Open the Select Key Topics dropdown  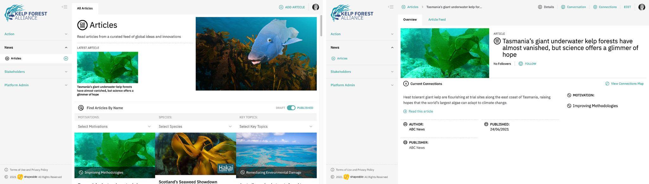coord(276,126)
